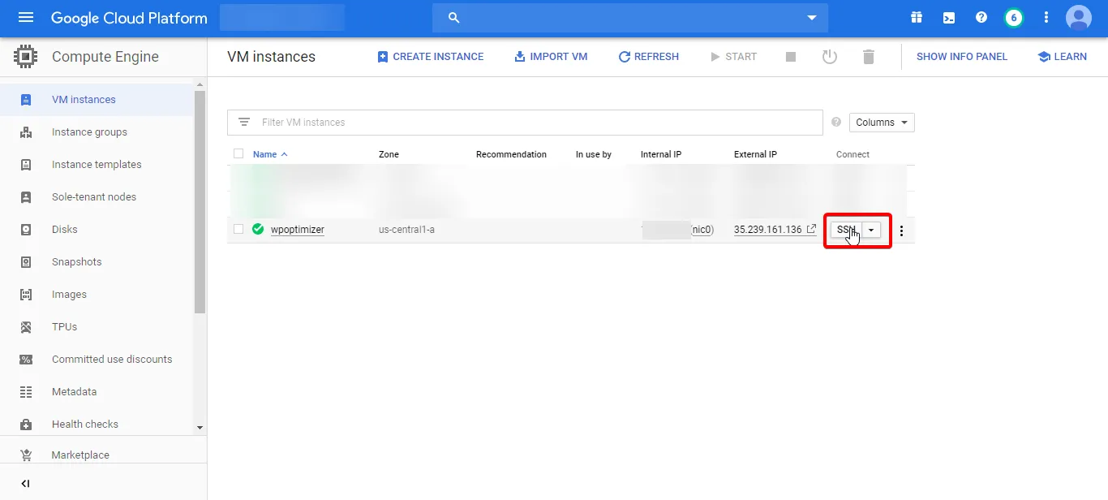Open the SSH dropdown arrow
The height and width of the screenshot is (500, 1108).
pyautogui.click(x=870, y=230)
